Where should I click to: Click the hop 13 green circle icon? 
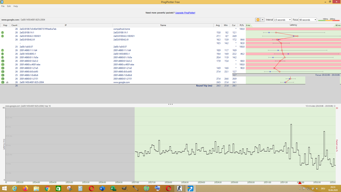point(3,72)
